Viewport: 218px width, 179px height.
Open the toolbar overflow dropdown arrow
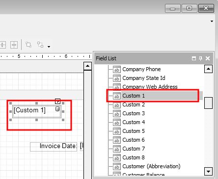49,47
